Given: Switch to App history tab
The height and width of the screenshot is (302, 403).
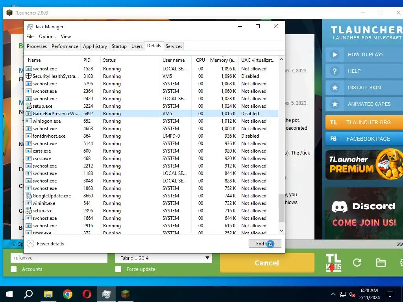Looking at the screenshot, I should tap(95, 46).
